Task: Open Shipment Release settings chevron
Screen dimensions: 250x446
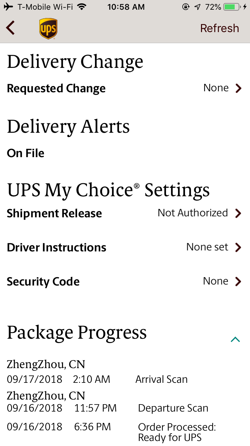Action: pyautogui.click(x=238, y=213)
